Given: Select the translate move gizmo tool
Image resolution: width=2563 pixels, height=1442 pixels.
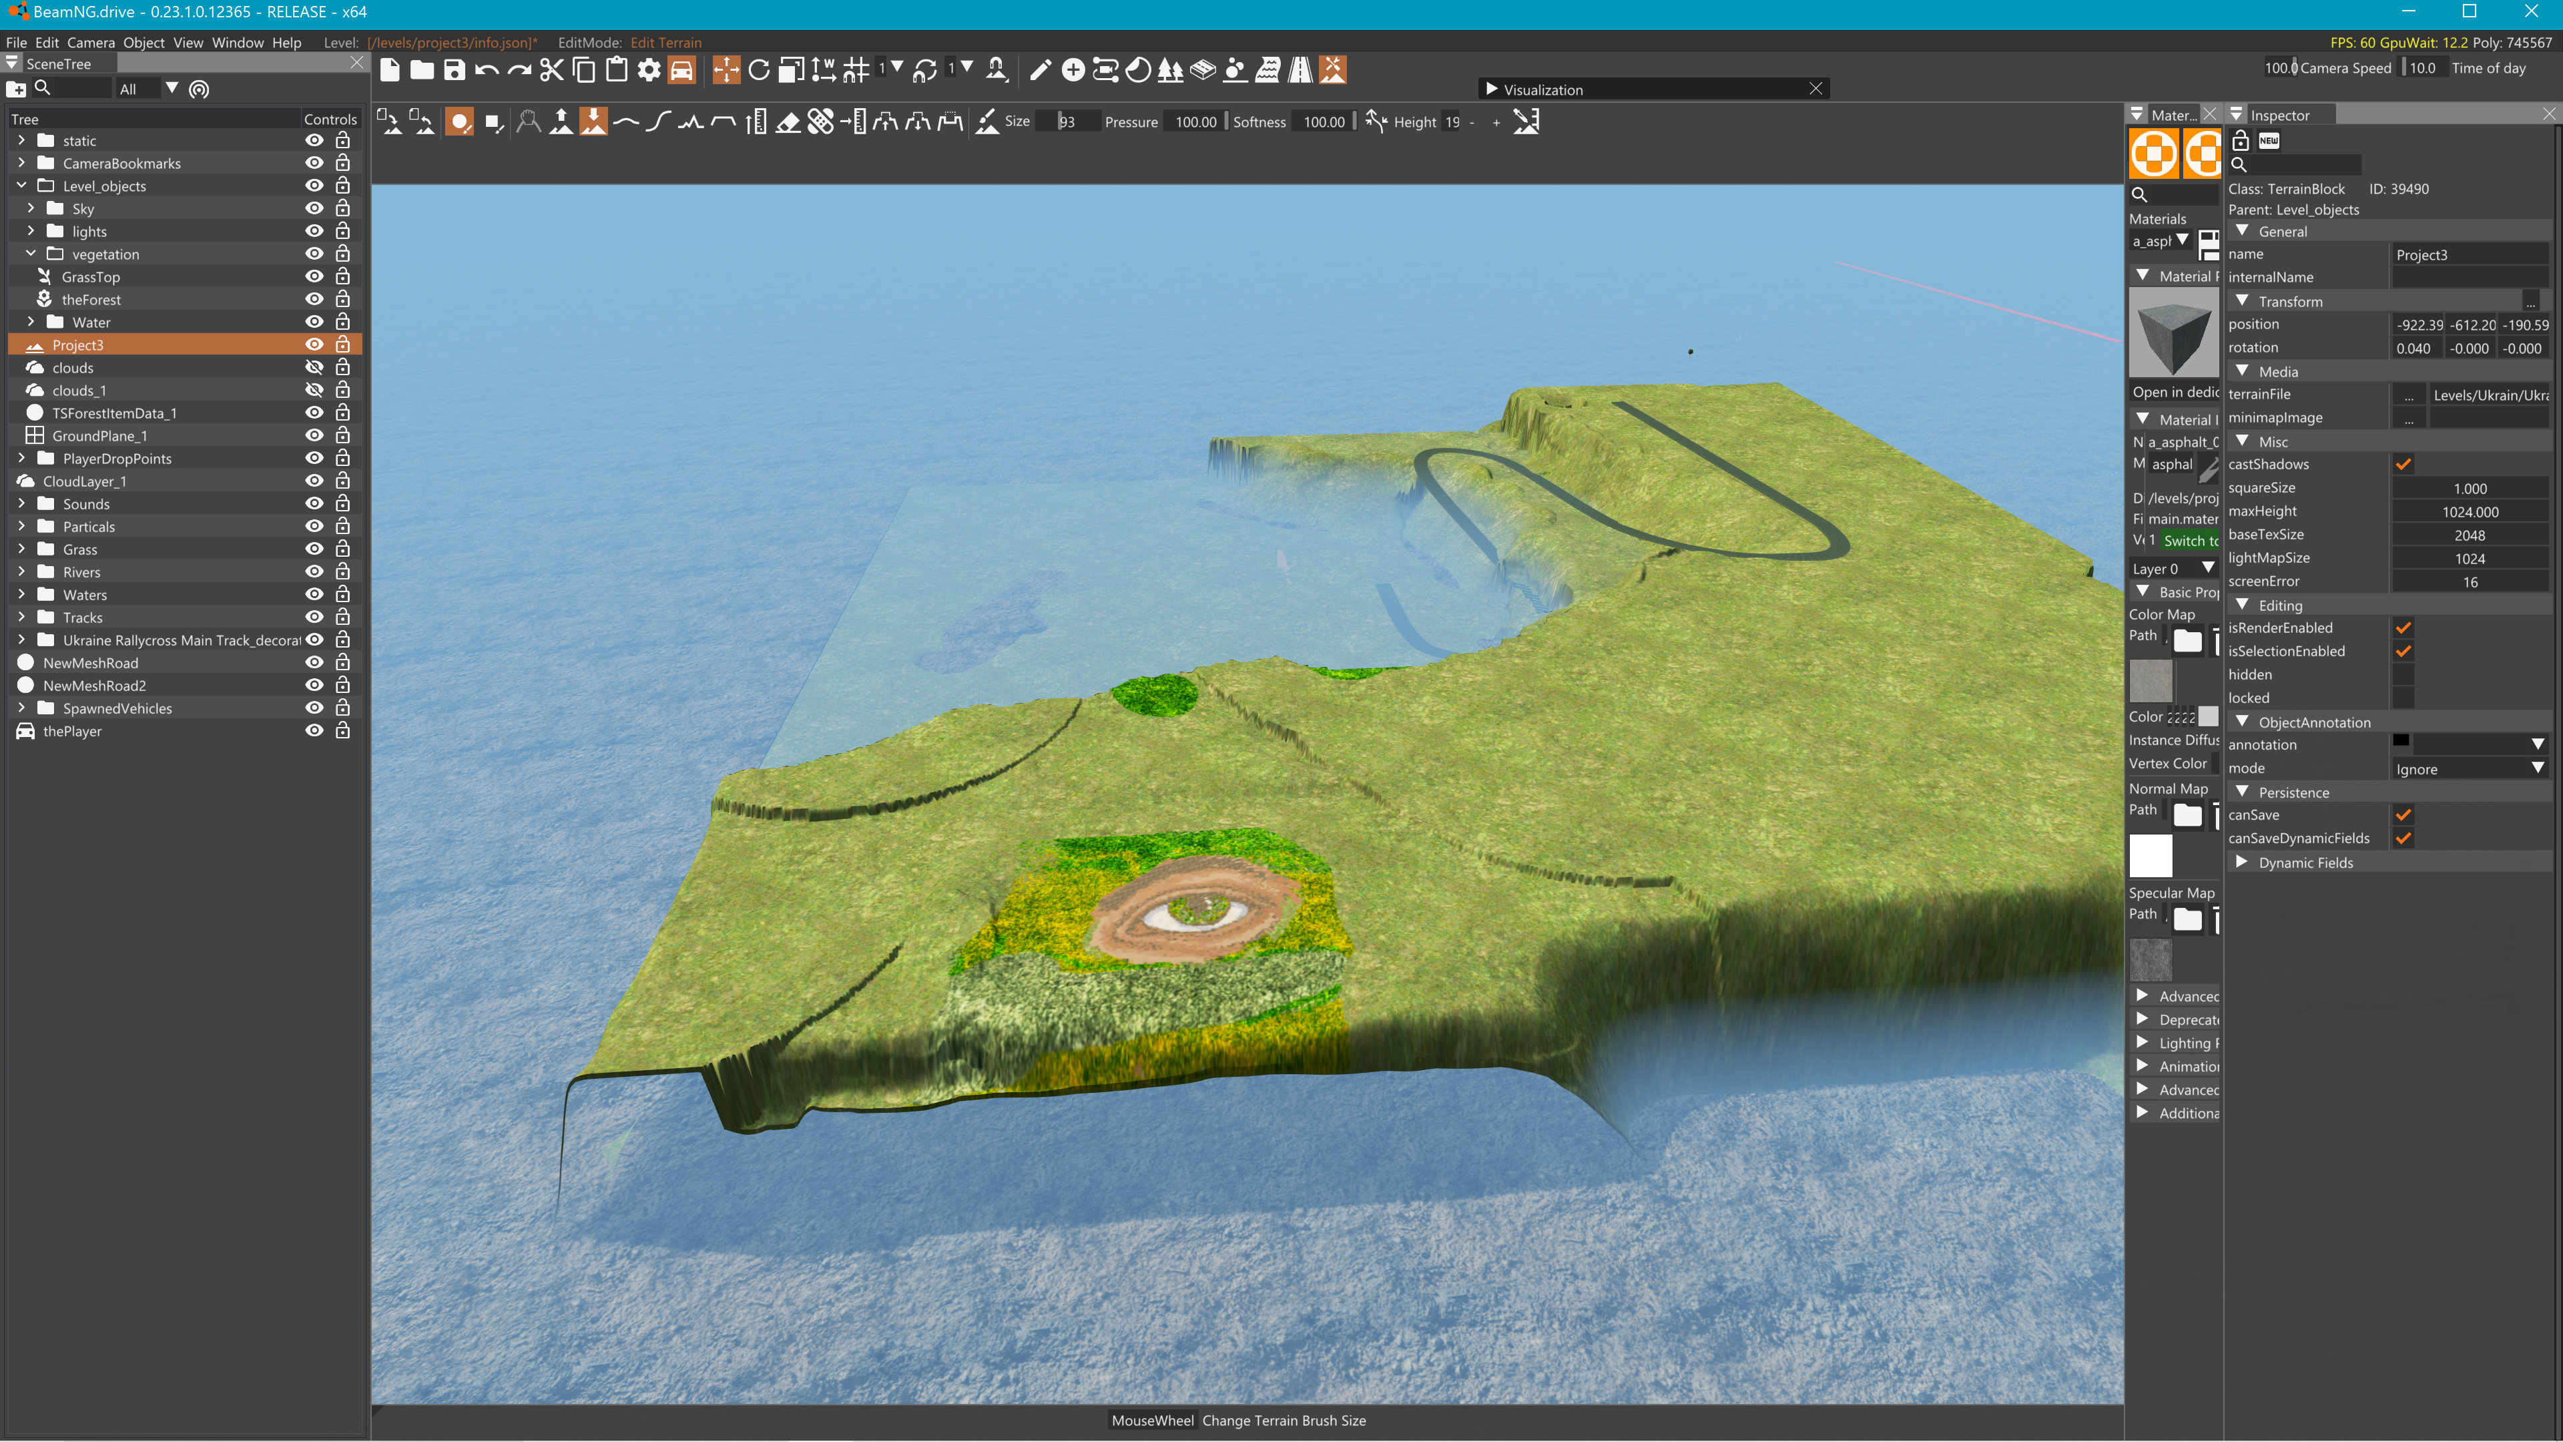Looking at the screenshot, I should (726, 69).
